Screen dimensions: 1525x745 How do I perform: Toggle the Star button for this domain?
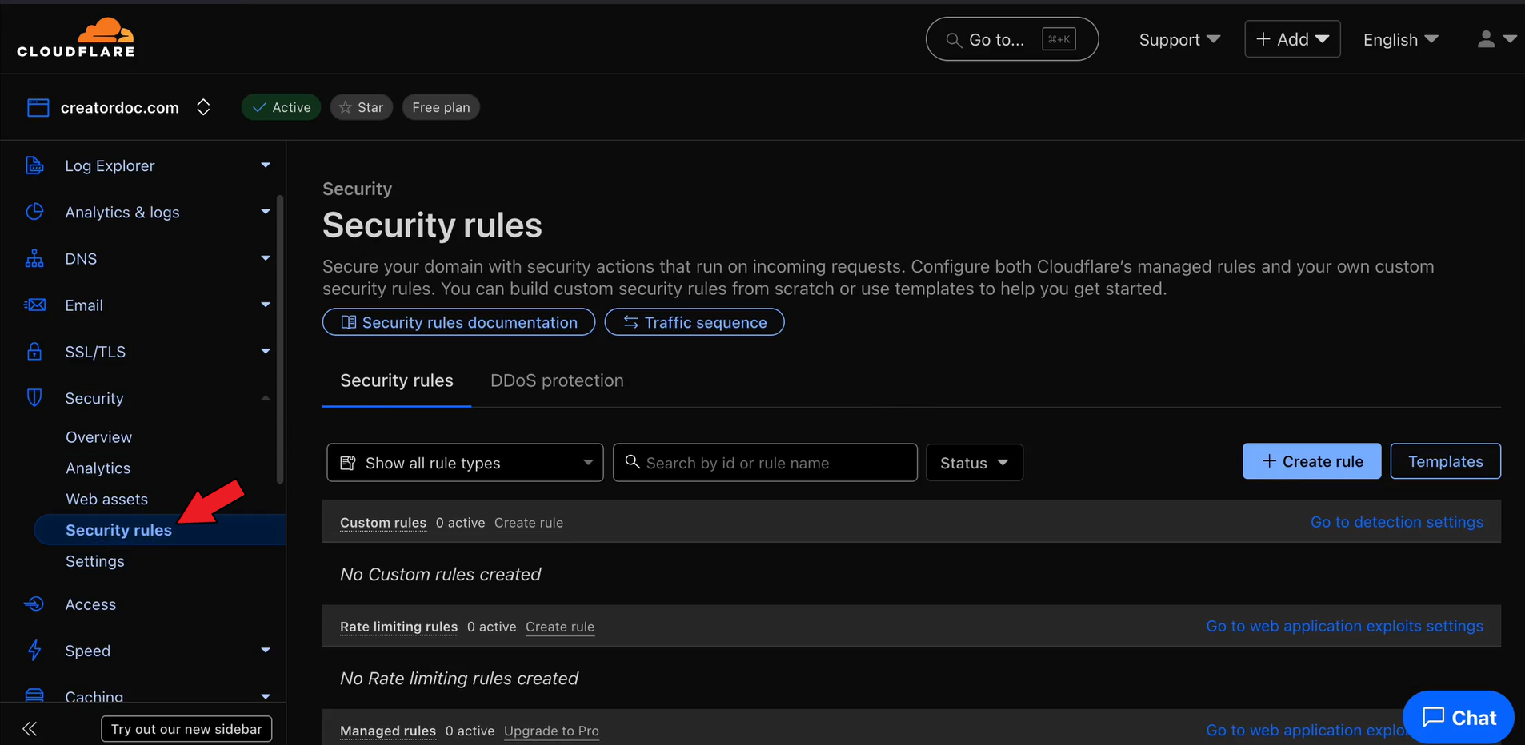click(361, 107)
